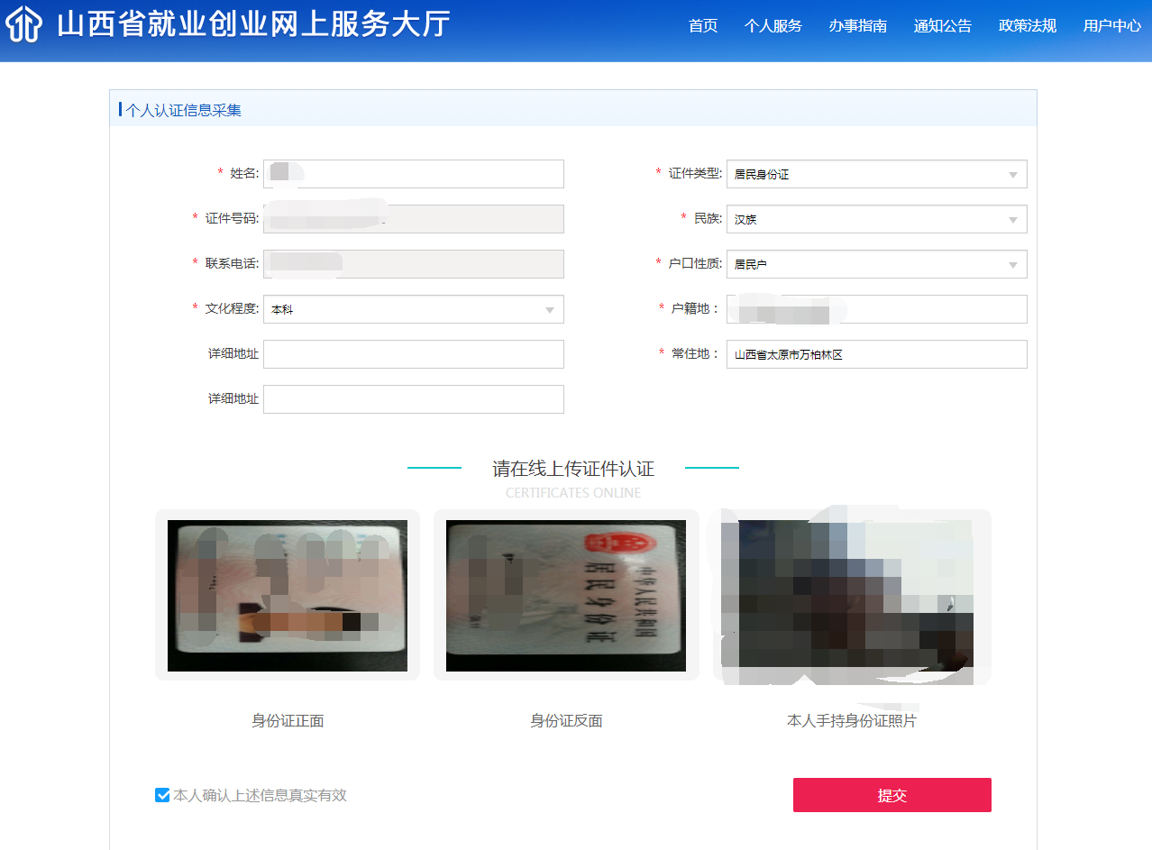This screenshot has height=850, width=1152.
Task: Click the first 详细地址 input field
Action: [x=414, y=354]
